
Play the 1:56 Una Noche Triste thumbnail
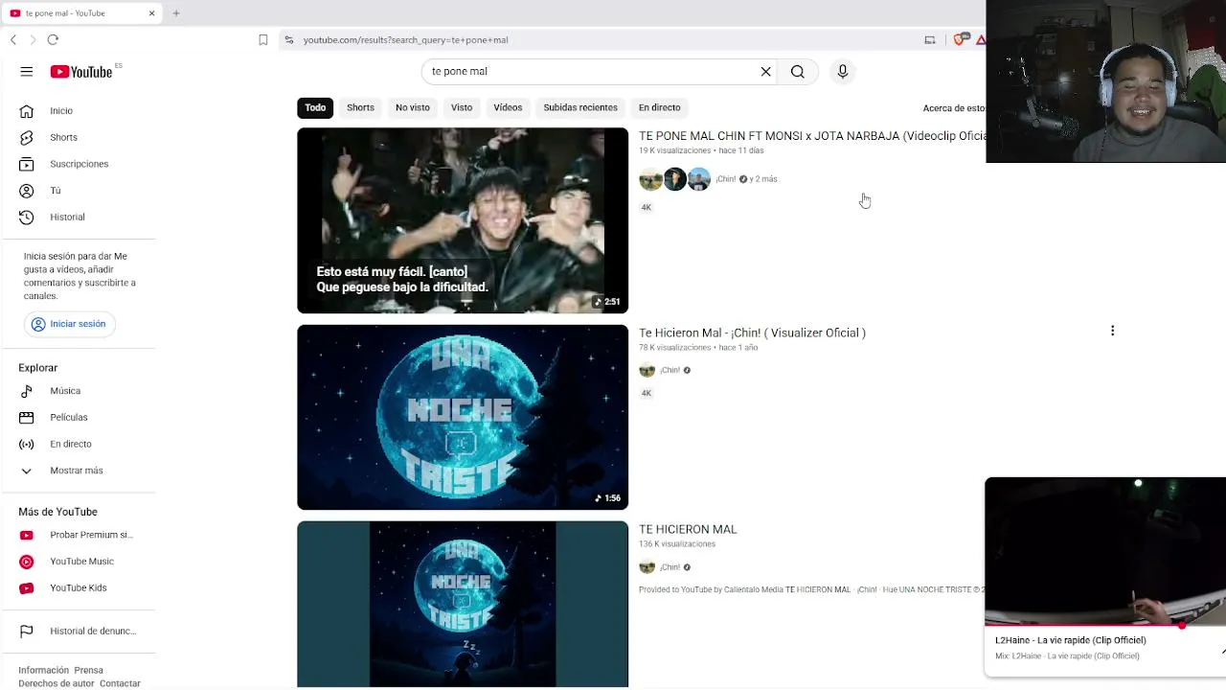tap(463, 417)
